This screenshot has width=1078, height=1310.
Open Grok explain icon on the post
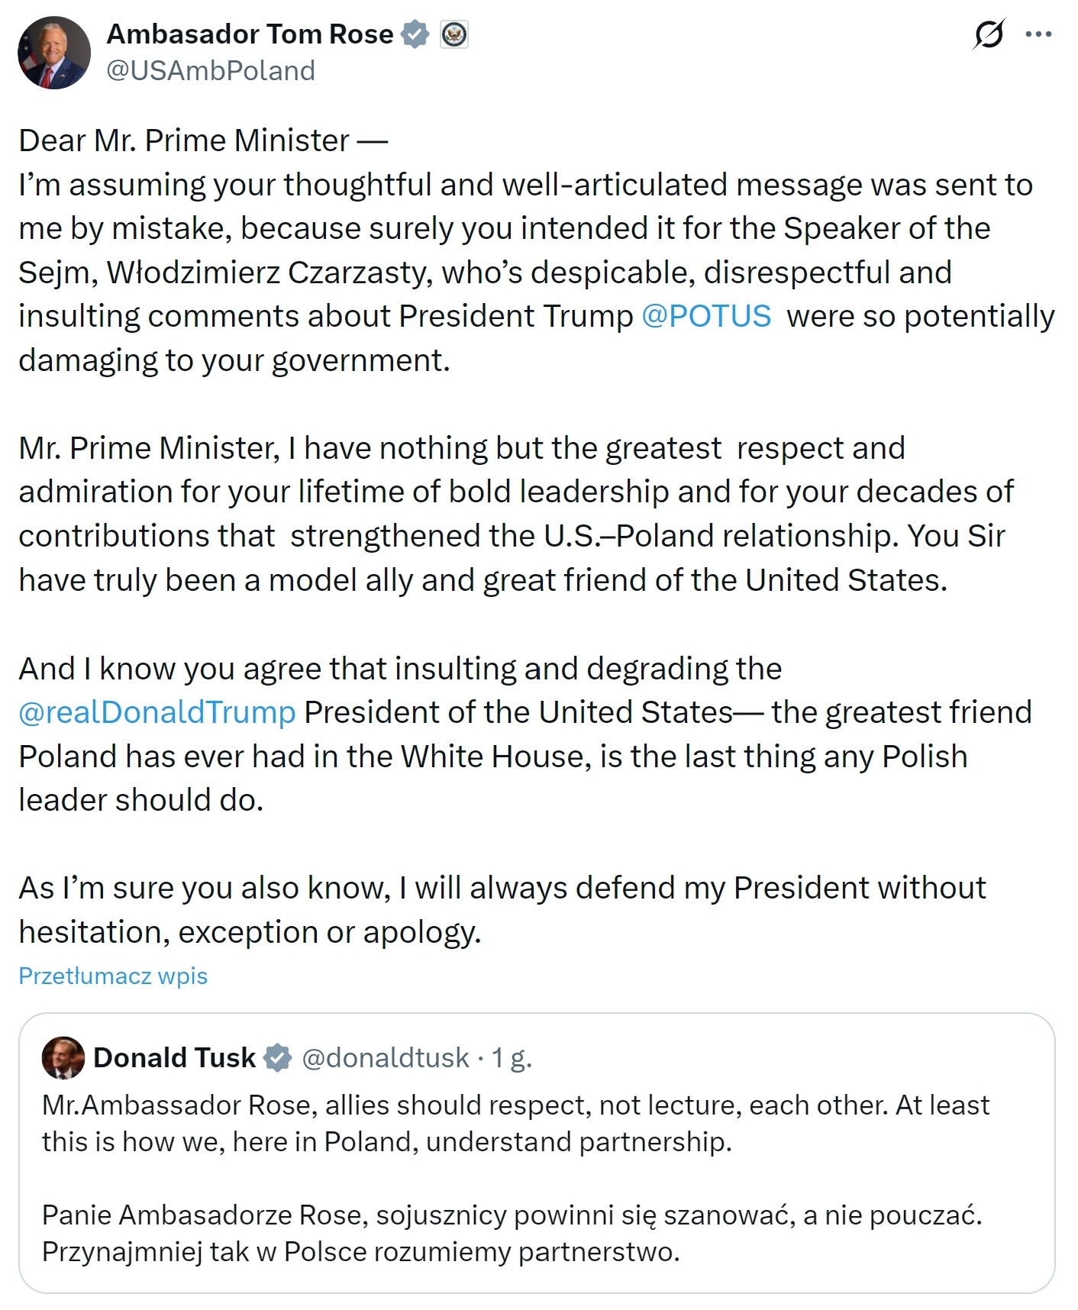pyautogui.click(x=989, y=34)
